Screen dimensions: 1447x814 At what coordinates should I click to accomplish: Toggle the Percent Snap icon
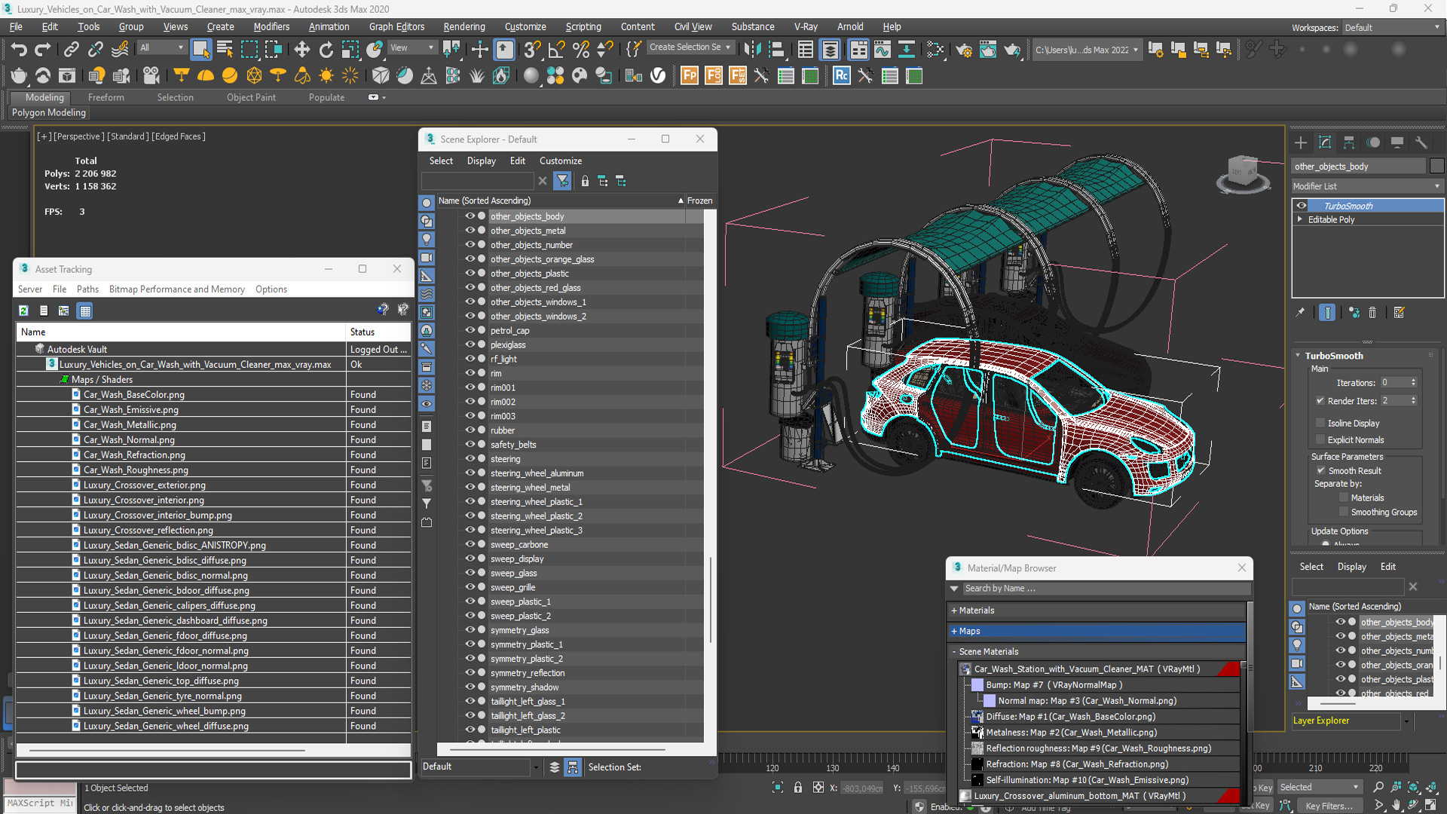(580, 50)
